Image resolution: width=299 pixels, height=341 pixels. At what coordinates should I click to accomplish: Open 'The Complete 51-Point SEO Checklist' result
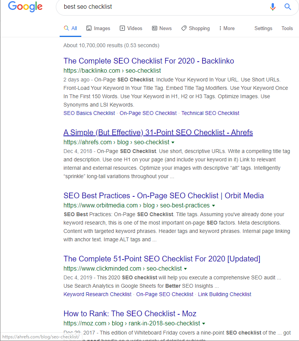162,259
